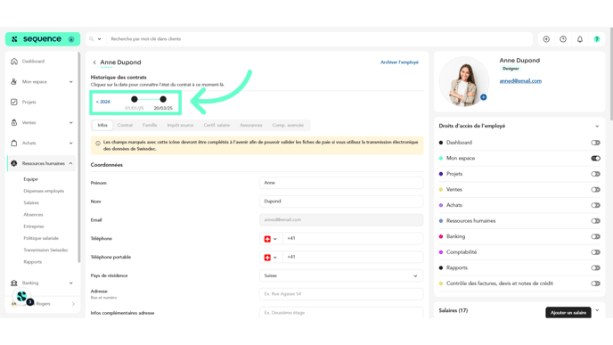
Task: Click anned@email.com email link
Action: pyautogui.click(x=520, y=81)
